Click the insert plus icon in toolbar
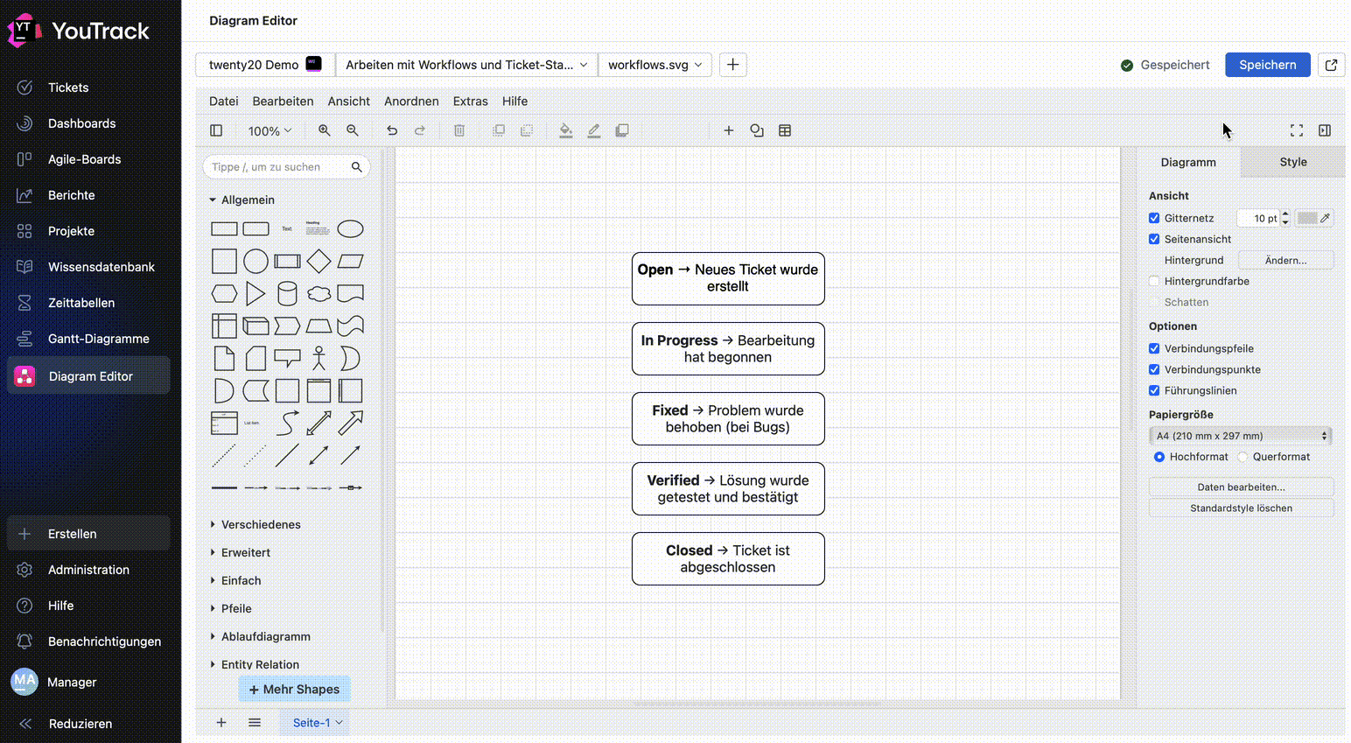The image size is (1351, 743). click(728, 130)
